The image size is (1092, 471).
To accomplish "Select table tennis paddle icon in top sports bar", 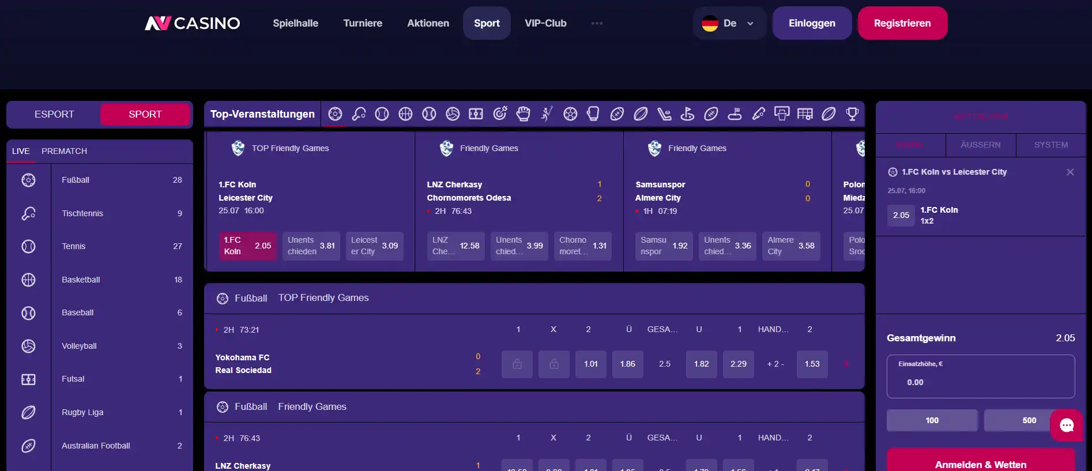I will pyautogui.click(x=359, y=114).
